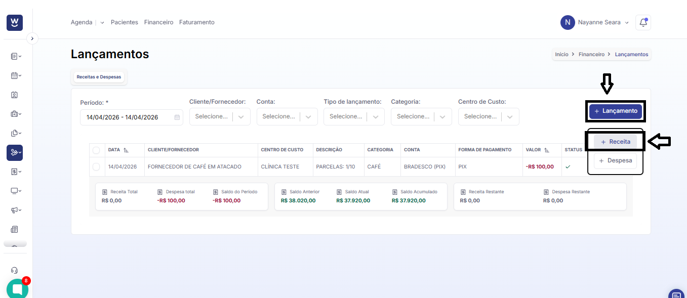Choose + Receita option
687x298 pixels.
pyautogui.click(x=615, y=142)
